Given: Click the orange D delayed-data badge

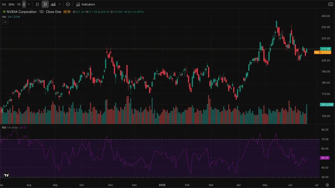Looking at the screenshot, I should click(x=69, y=12).
